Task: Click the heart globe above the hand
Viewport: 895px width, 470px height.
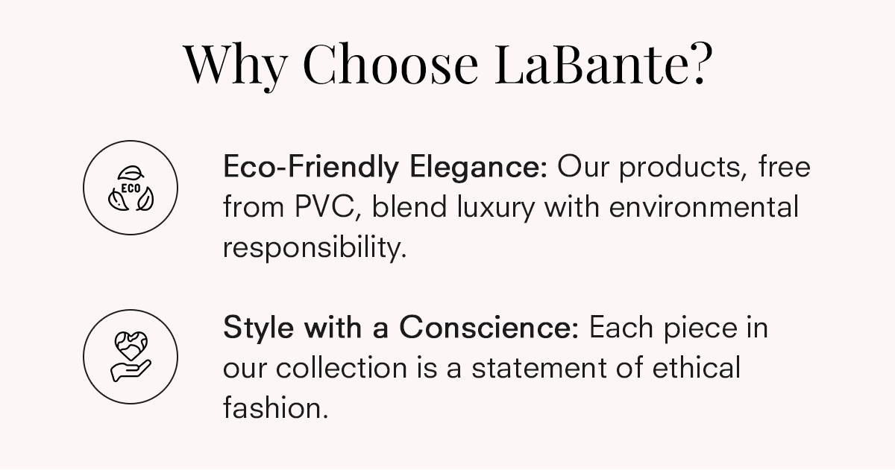Action: (x=131, y=346)
